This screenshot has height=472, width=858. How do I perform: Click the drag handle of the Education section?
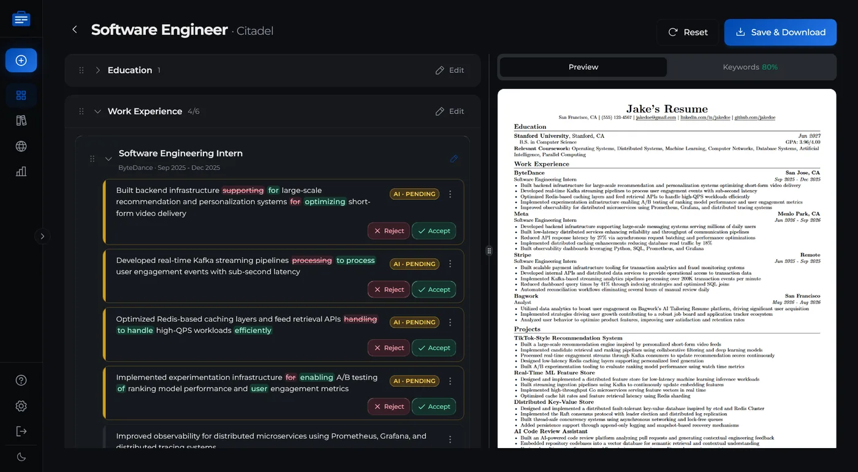[x=82, y=70]
